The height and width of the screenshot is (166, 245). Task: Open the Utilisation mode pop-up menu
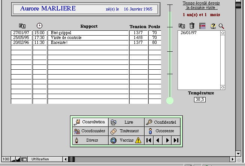45,159
